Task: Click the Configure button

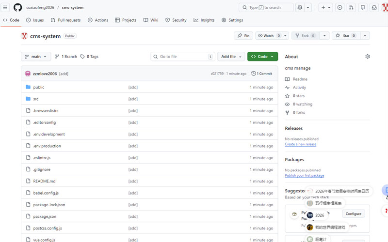Action: pyautogui.click(x=353, y=213)
